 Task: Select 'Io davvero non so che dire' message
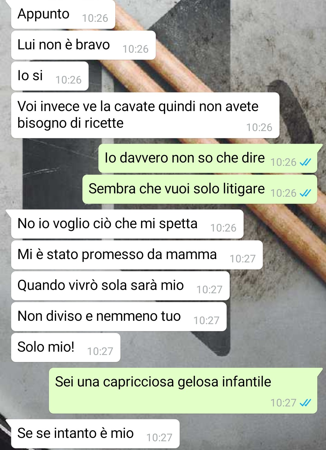[208, 159]
